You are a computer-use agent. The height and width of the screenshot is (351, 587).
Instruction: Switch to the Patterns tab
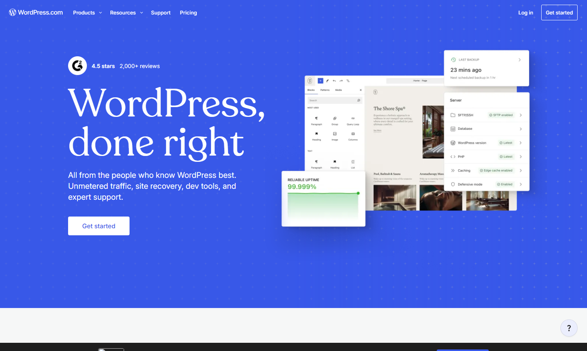[x=325, y=90]
